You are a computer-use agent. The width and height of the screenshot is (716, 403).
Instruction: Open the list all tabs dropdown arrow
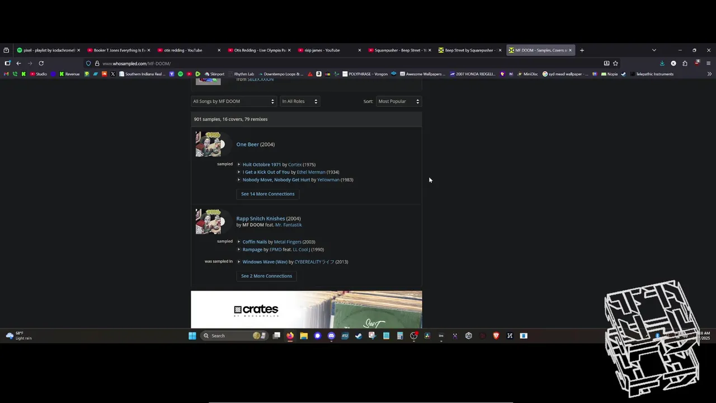tap(654, 50)
